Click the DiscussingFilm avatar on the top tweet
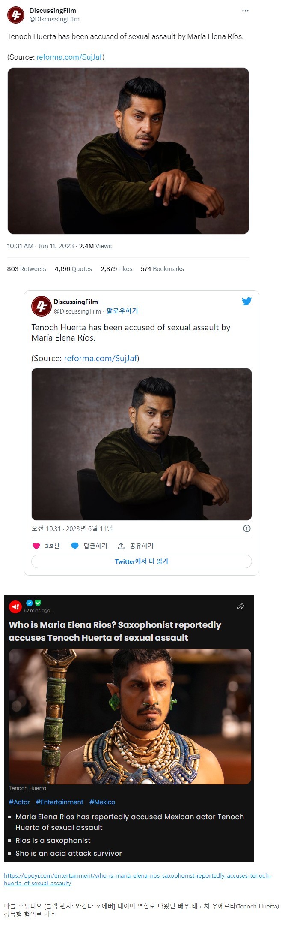The image size is (282, 926). pos(16,15)
